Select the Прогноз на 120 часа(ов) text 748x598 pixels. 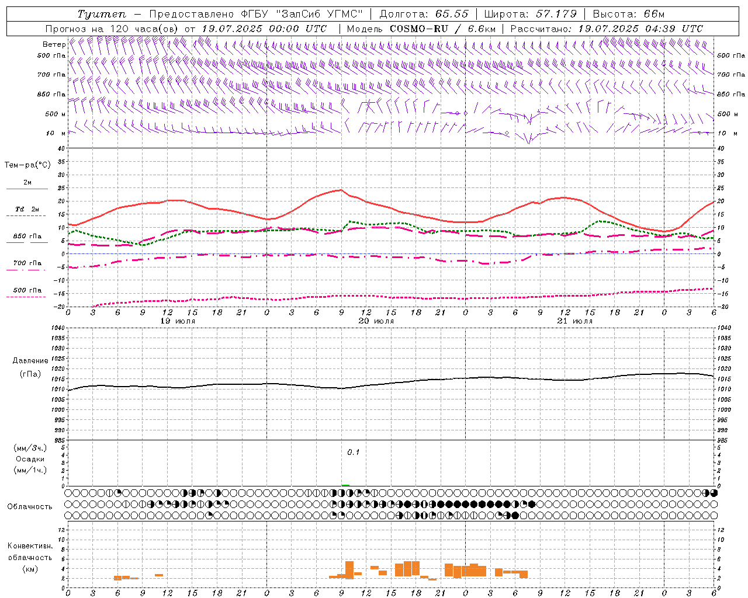click(x=113, y=29)
